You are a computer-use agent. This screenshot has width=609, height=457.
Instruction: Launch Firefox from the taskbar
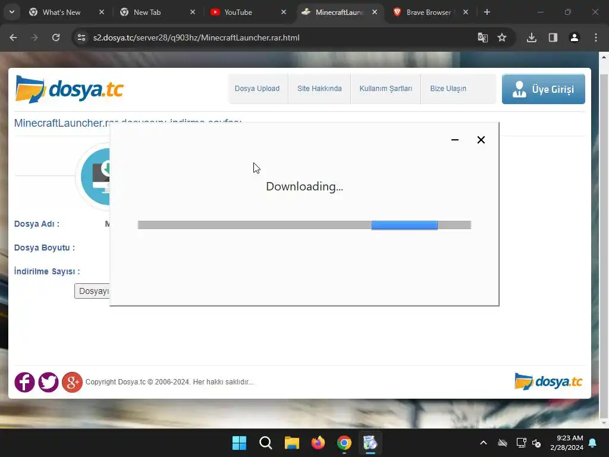(318, 443)
